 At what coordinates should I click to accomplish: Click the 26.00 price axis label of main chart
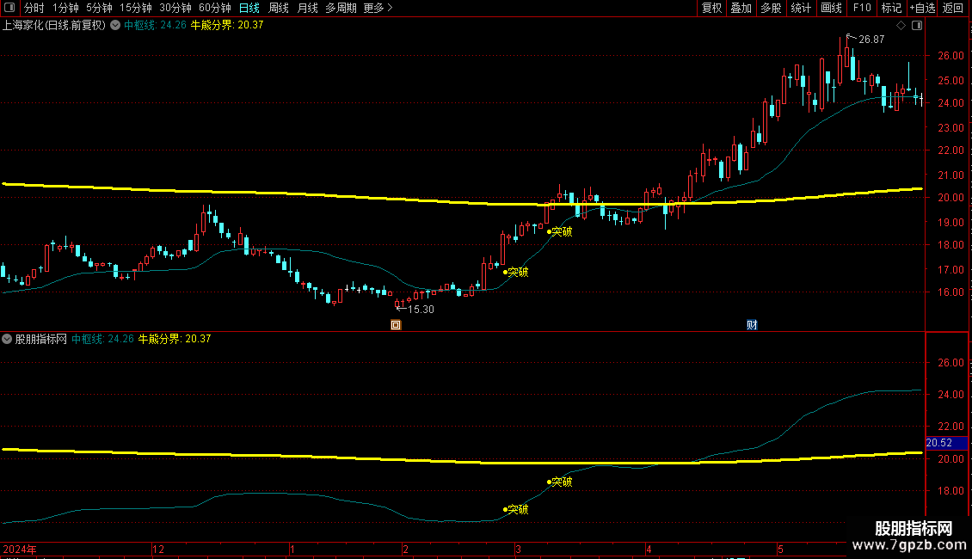click(x=950, y=56)
